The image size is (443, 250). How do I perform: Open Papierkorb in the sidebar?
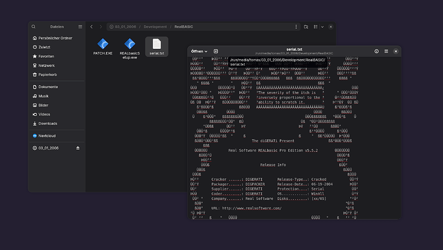[x=56, y=75]
